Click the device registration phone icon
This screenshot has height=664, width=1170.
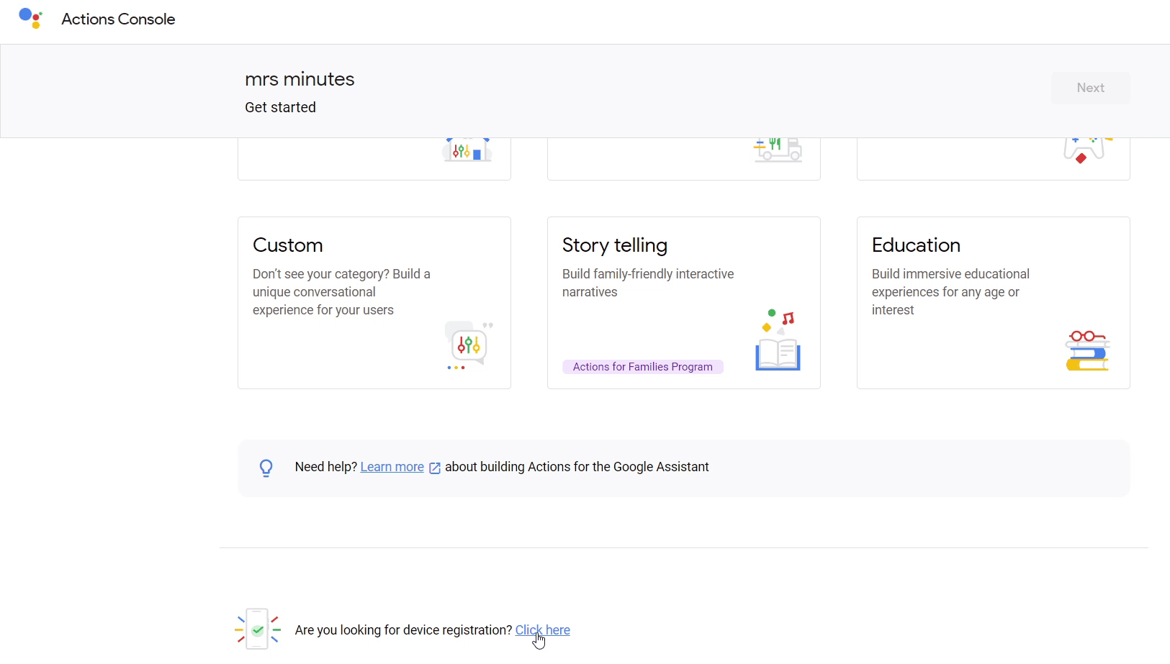257,628
